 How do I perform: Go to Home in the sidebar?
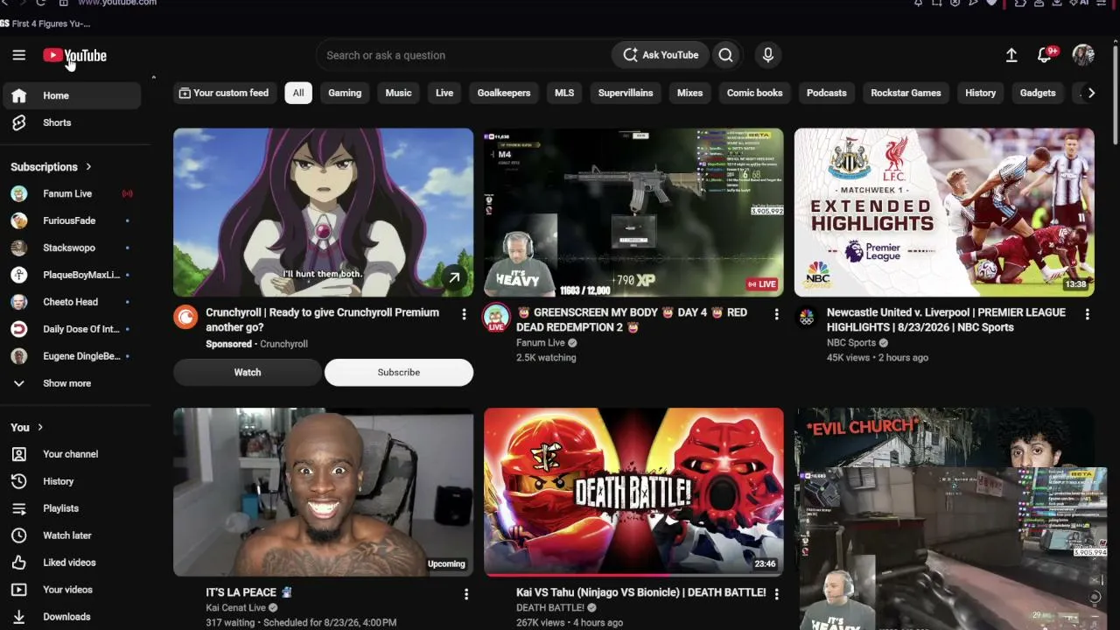tap(72, 95)
